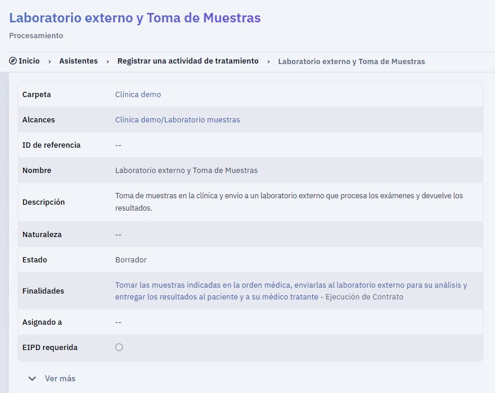Select the Borrador status value
495x393 pixels.
(x=131, y=259)
